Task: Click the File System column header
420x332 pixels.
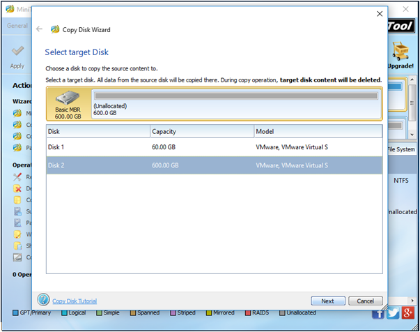Action: click(401, 149)
